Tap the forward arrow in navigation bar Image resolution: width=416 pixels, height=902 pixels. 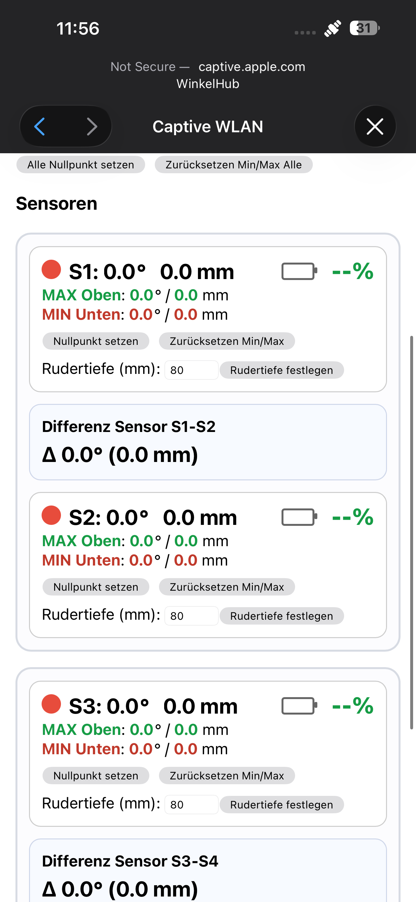point(92,126)
